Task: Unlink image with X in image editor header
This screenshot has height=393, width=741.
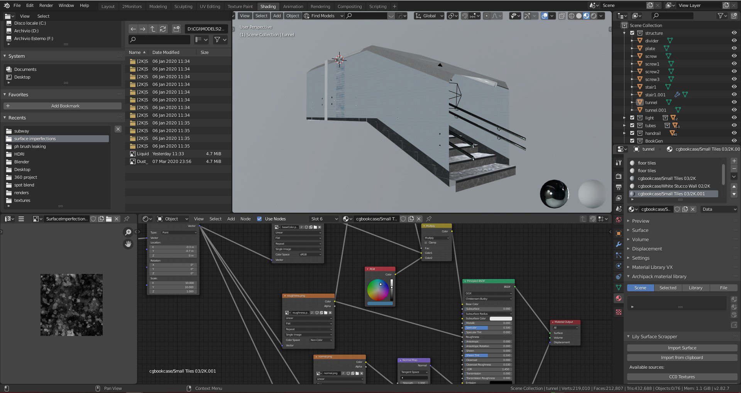Action: click(117, 219)
